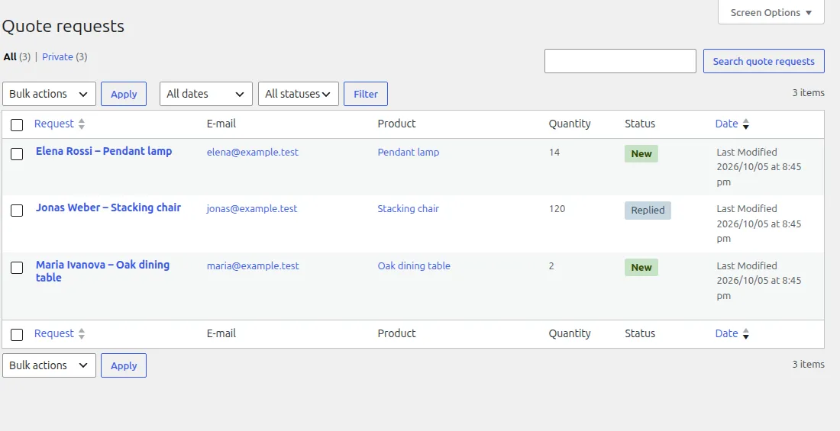Click the top Status column header
The height and width of the screenshot is (431, 840).
pos(640,124)
